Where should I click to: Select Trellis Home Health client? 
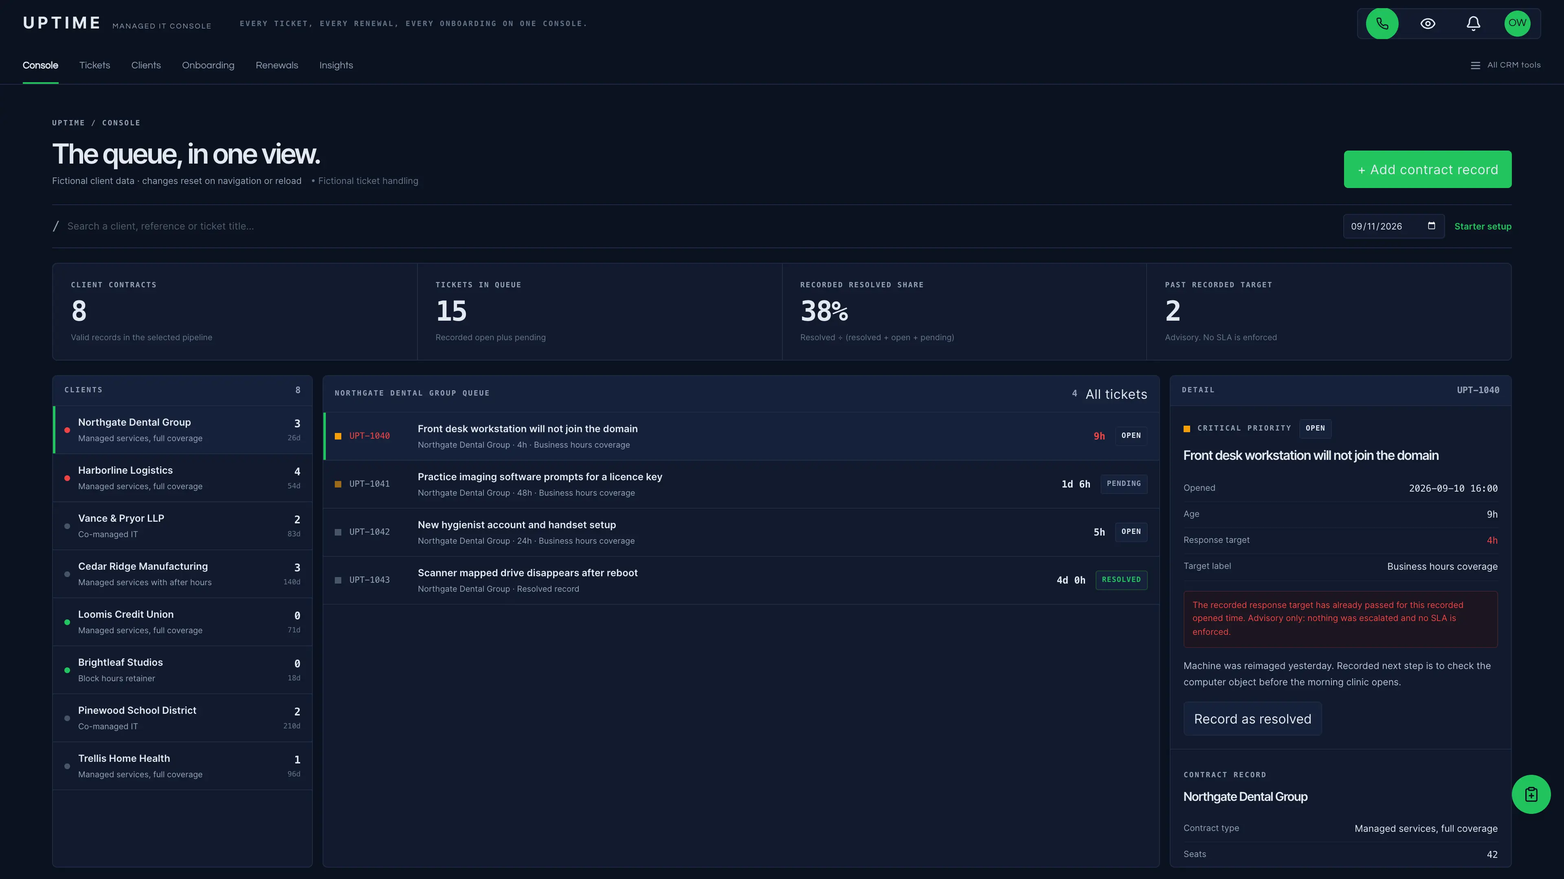[182, 765]
